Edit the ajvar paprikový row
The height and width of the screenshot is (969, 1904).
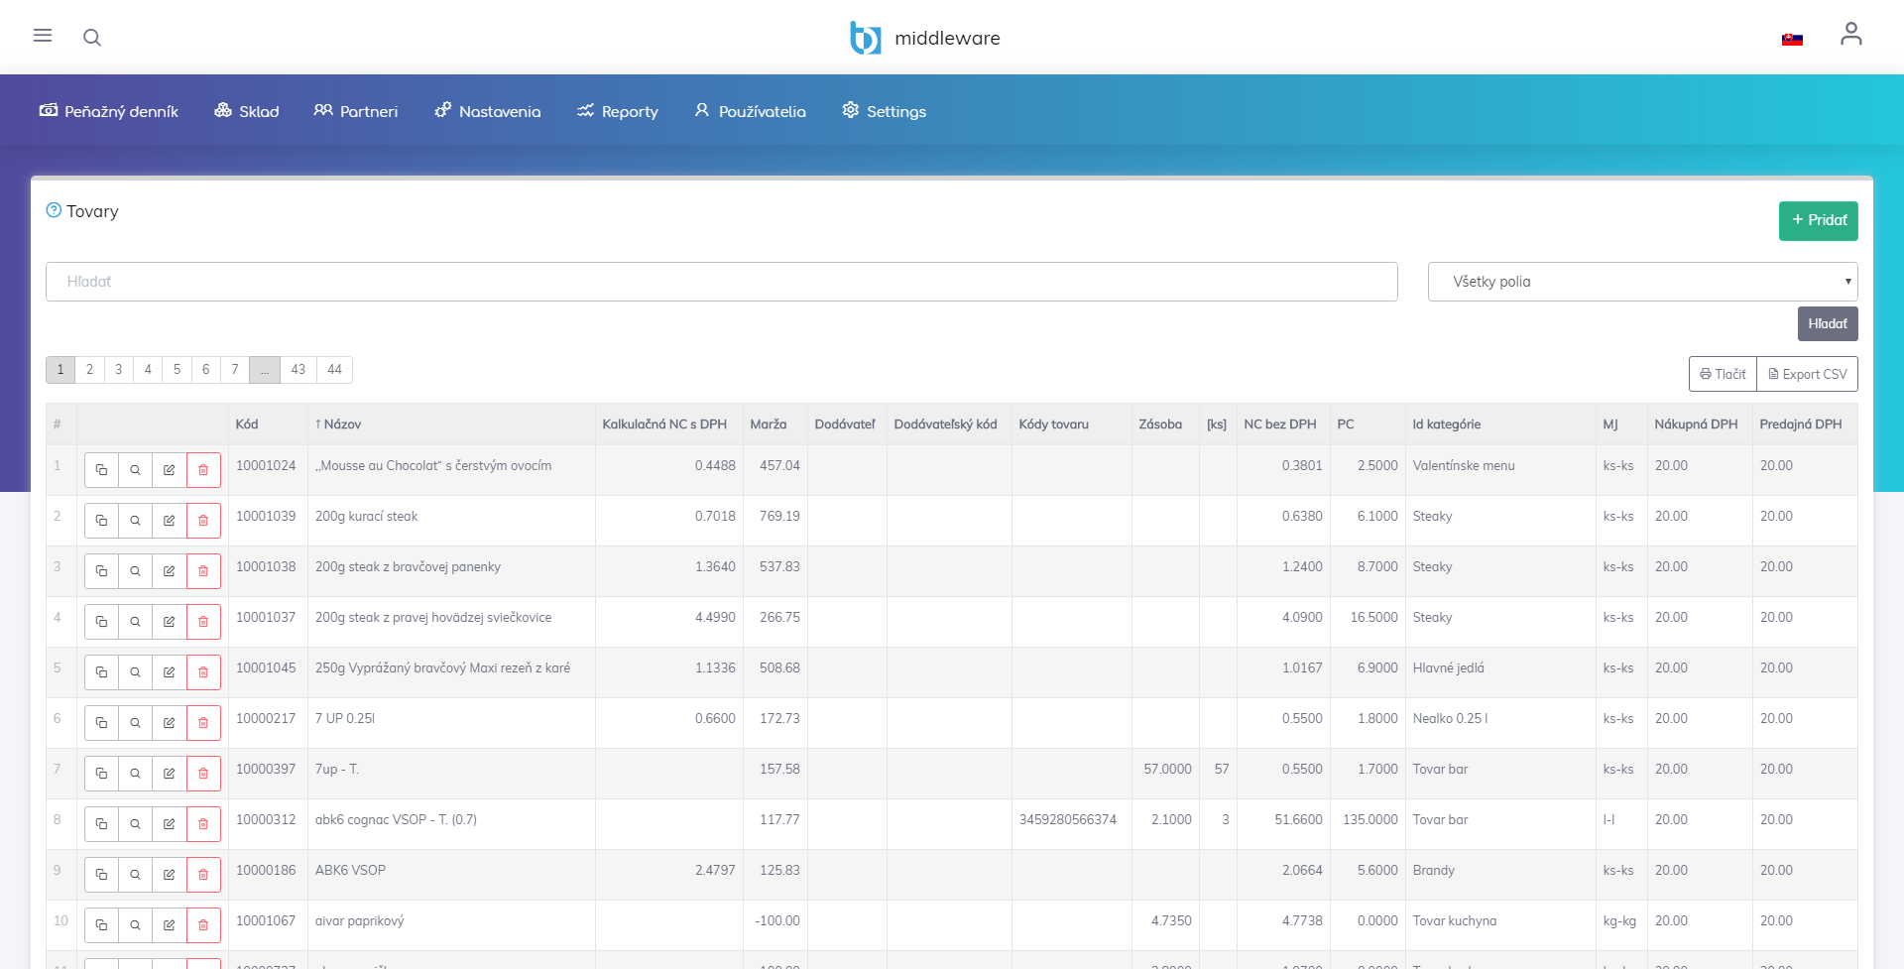169,925
